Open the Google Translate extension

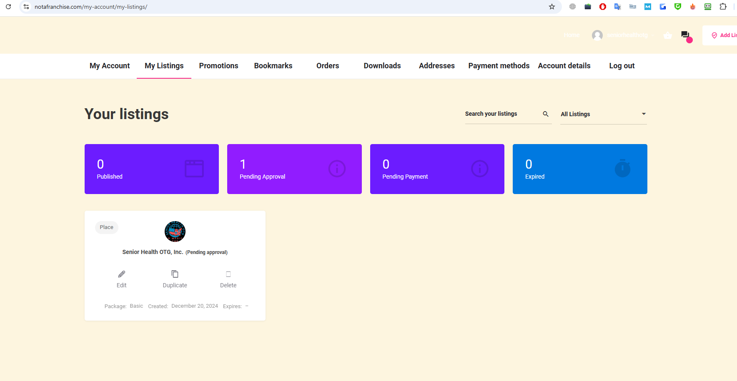(618, 7)
